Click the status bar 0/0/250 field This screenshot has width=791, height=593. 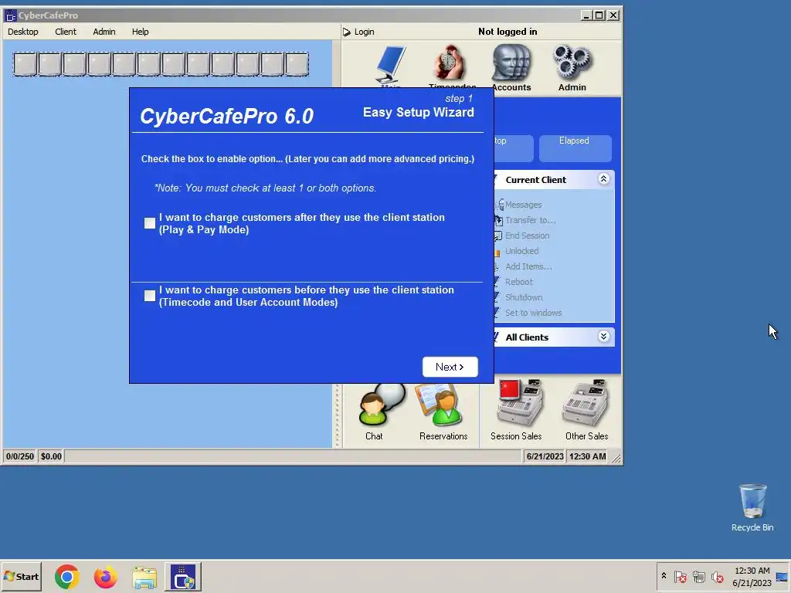tap(19, 456)
